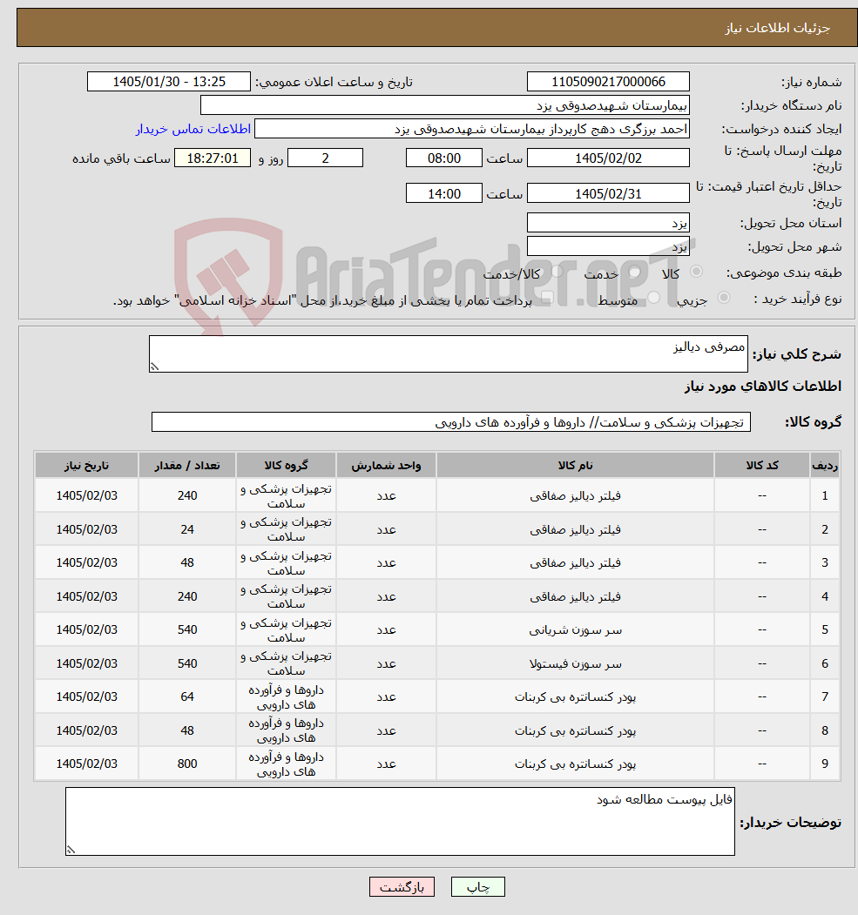The image size is (858, 915).
Task: Click the price validity date 1405/02/31
Action: tap(608, 193)
